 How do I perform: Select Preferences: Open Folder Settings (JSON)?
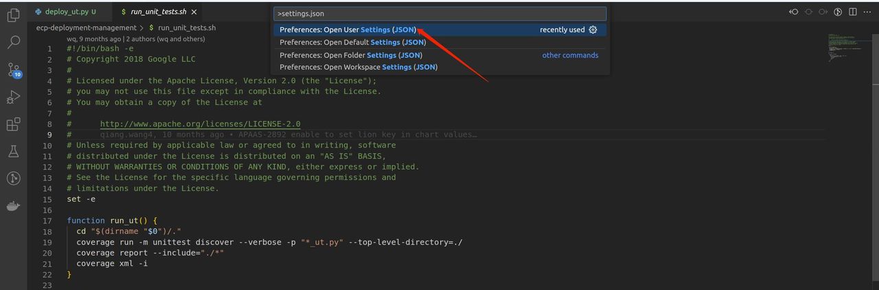[x=350, y=55]
